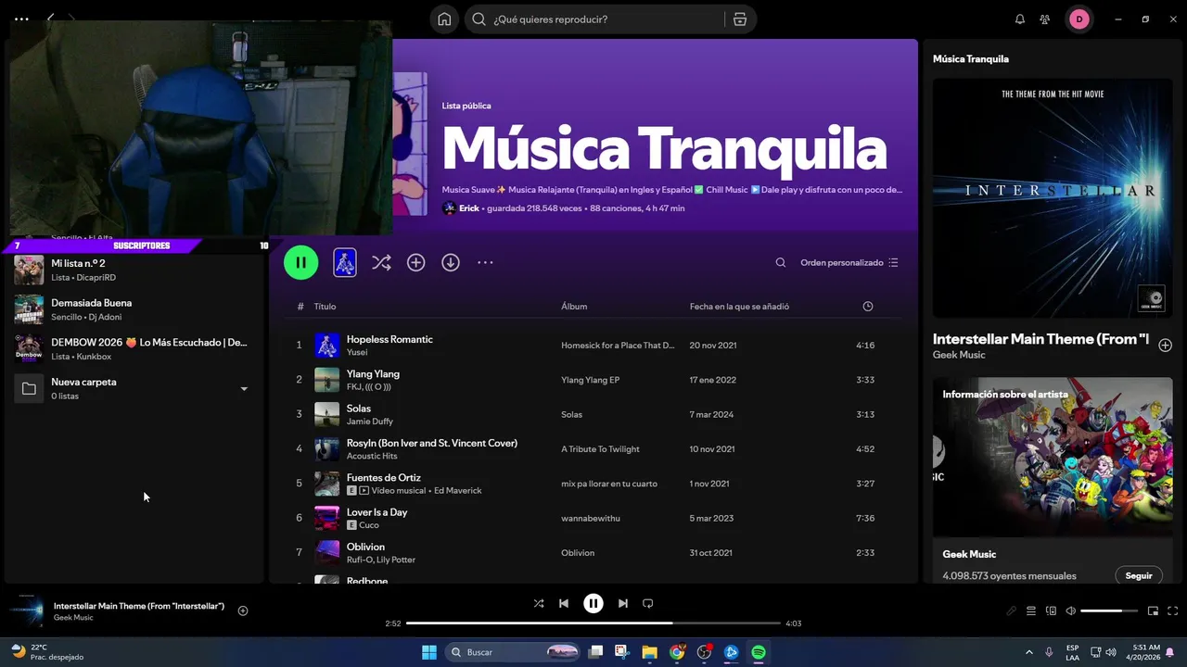This screenshot has height=667, width=1187.
Task: Go to Spotify Home
Action: tap(445, 19)
